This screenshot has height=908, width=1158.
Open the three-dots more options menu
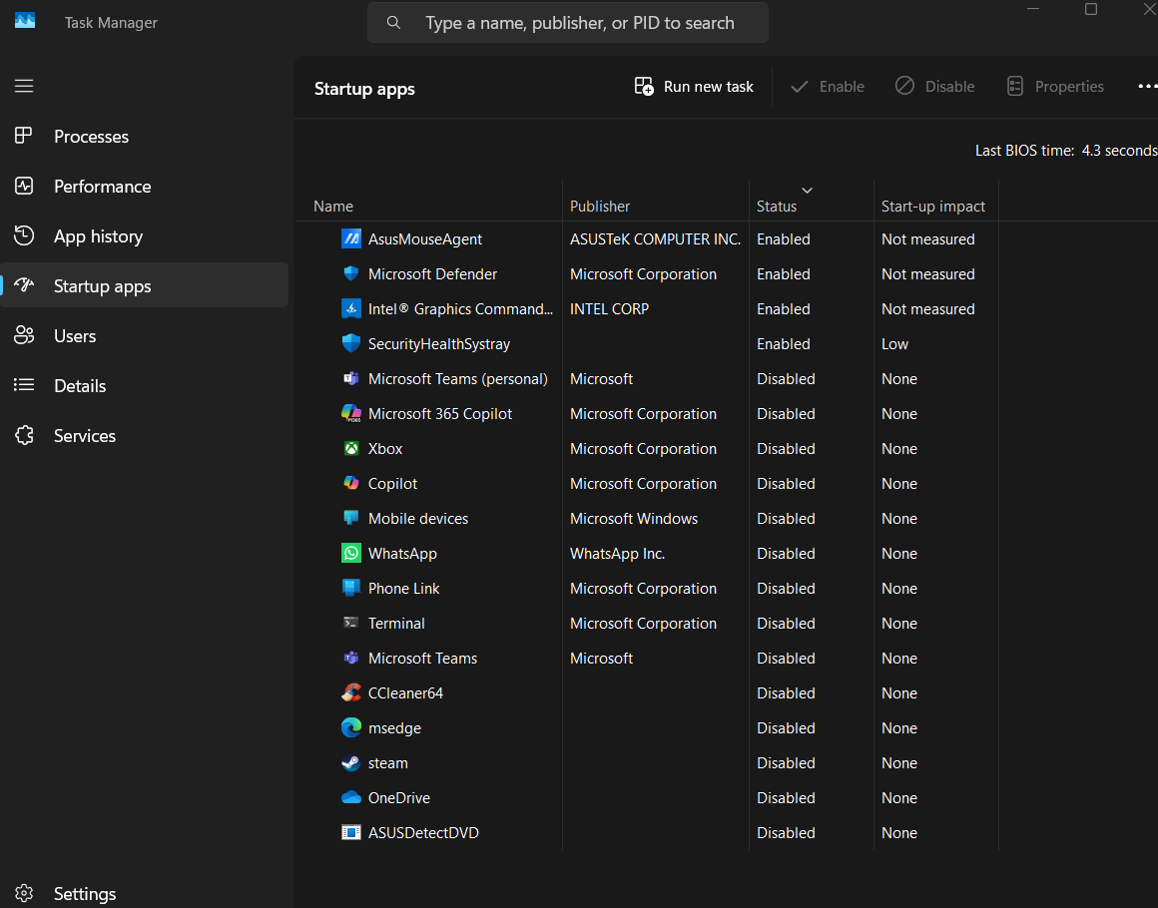pyautogui.click(x=1146, y=87)
